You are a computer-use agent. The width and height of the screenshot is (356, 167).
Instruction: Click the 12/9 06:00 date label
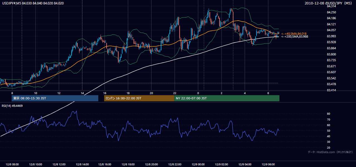(x=268, y=164)
